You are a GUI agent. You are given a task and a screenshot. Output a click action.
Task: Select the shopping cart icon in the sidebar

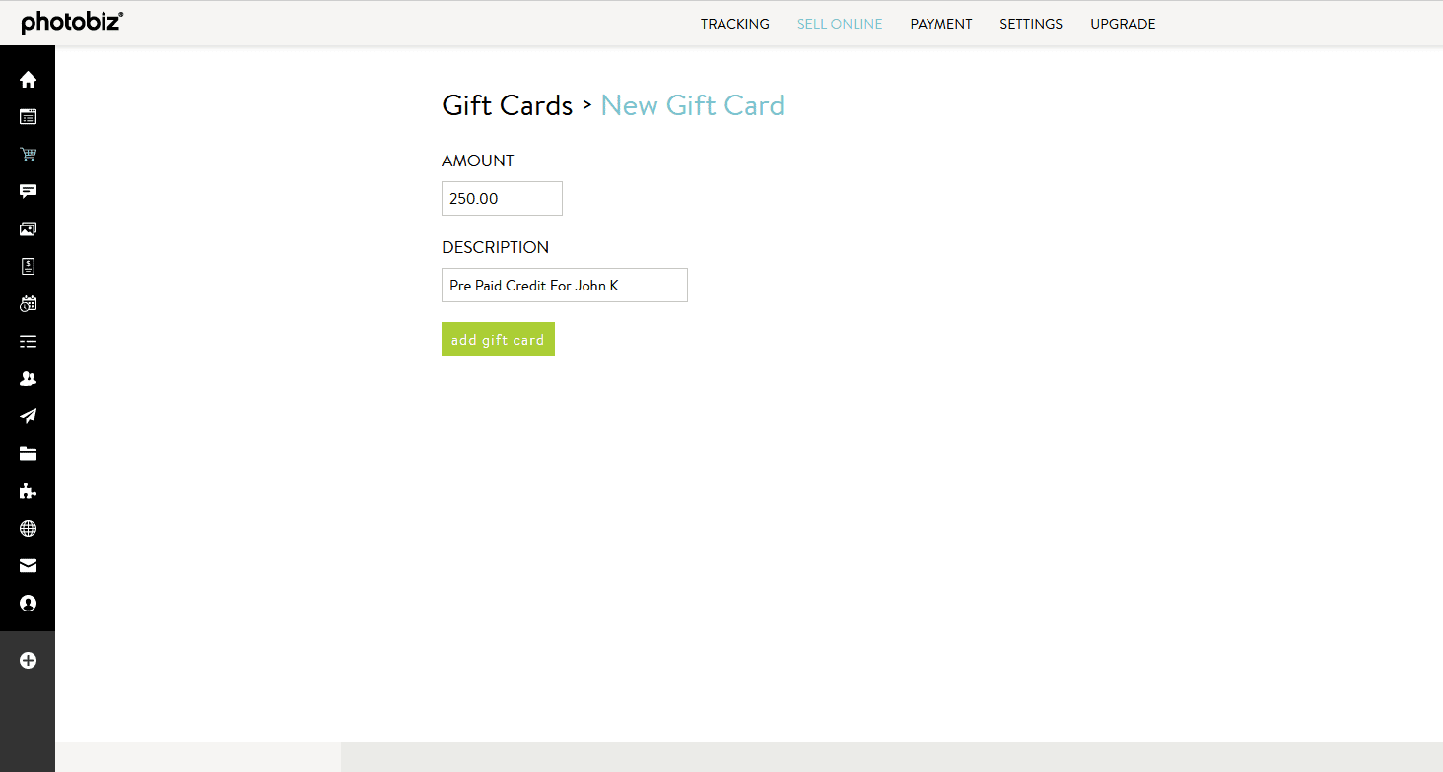point(28,154)
